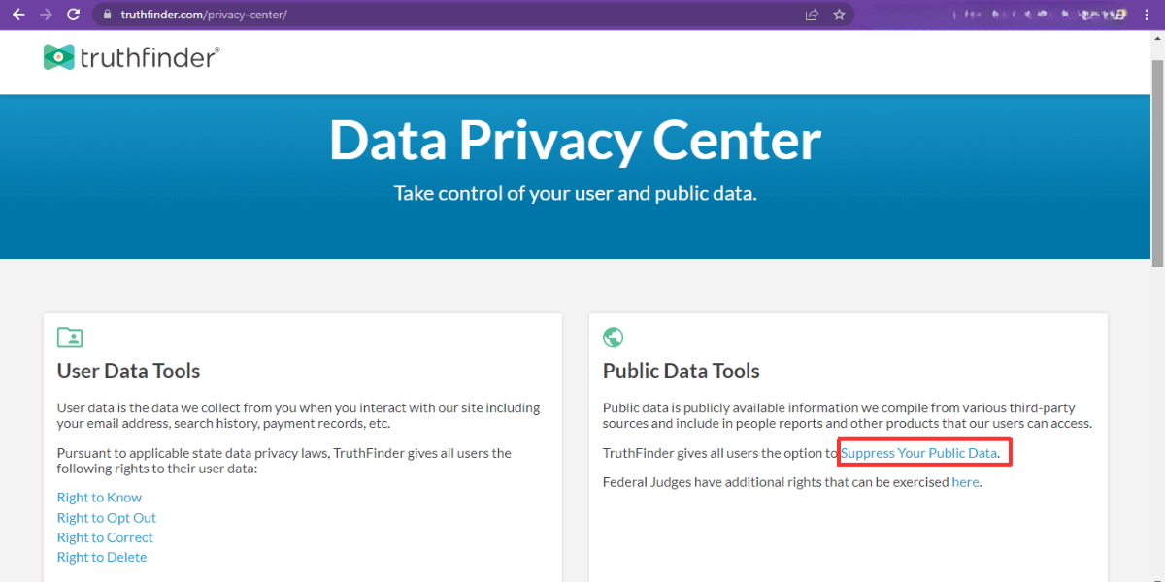Open the Right to Know link
Image resolution: width=1165 pixels, height=582 pixels.
pos(99,498)
